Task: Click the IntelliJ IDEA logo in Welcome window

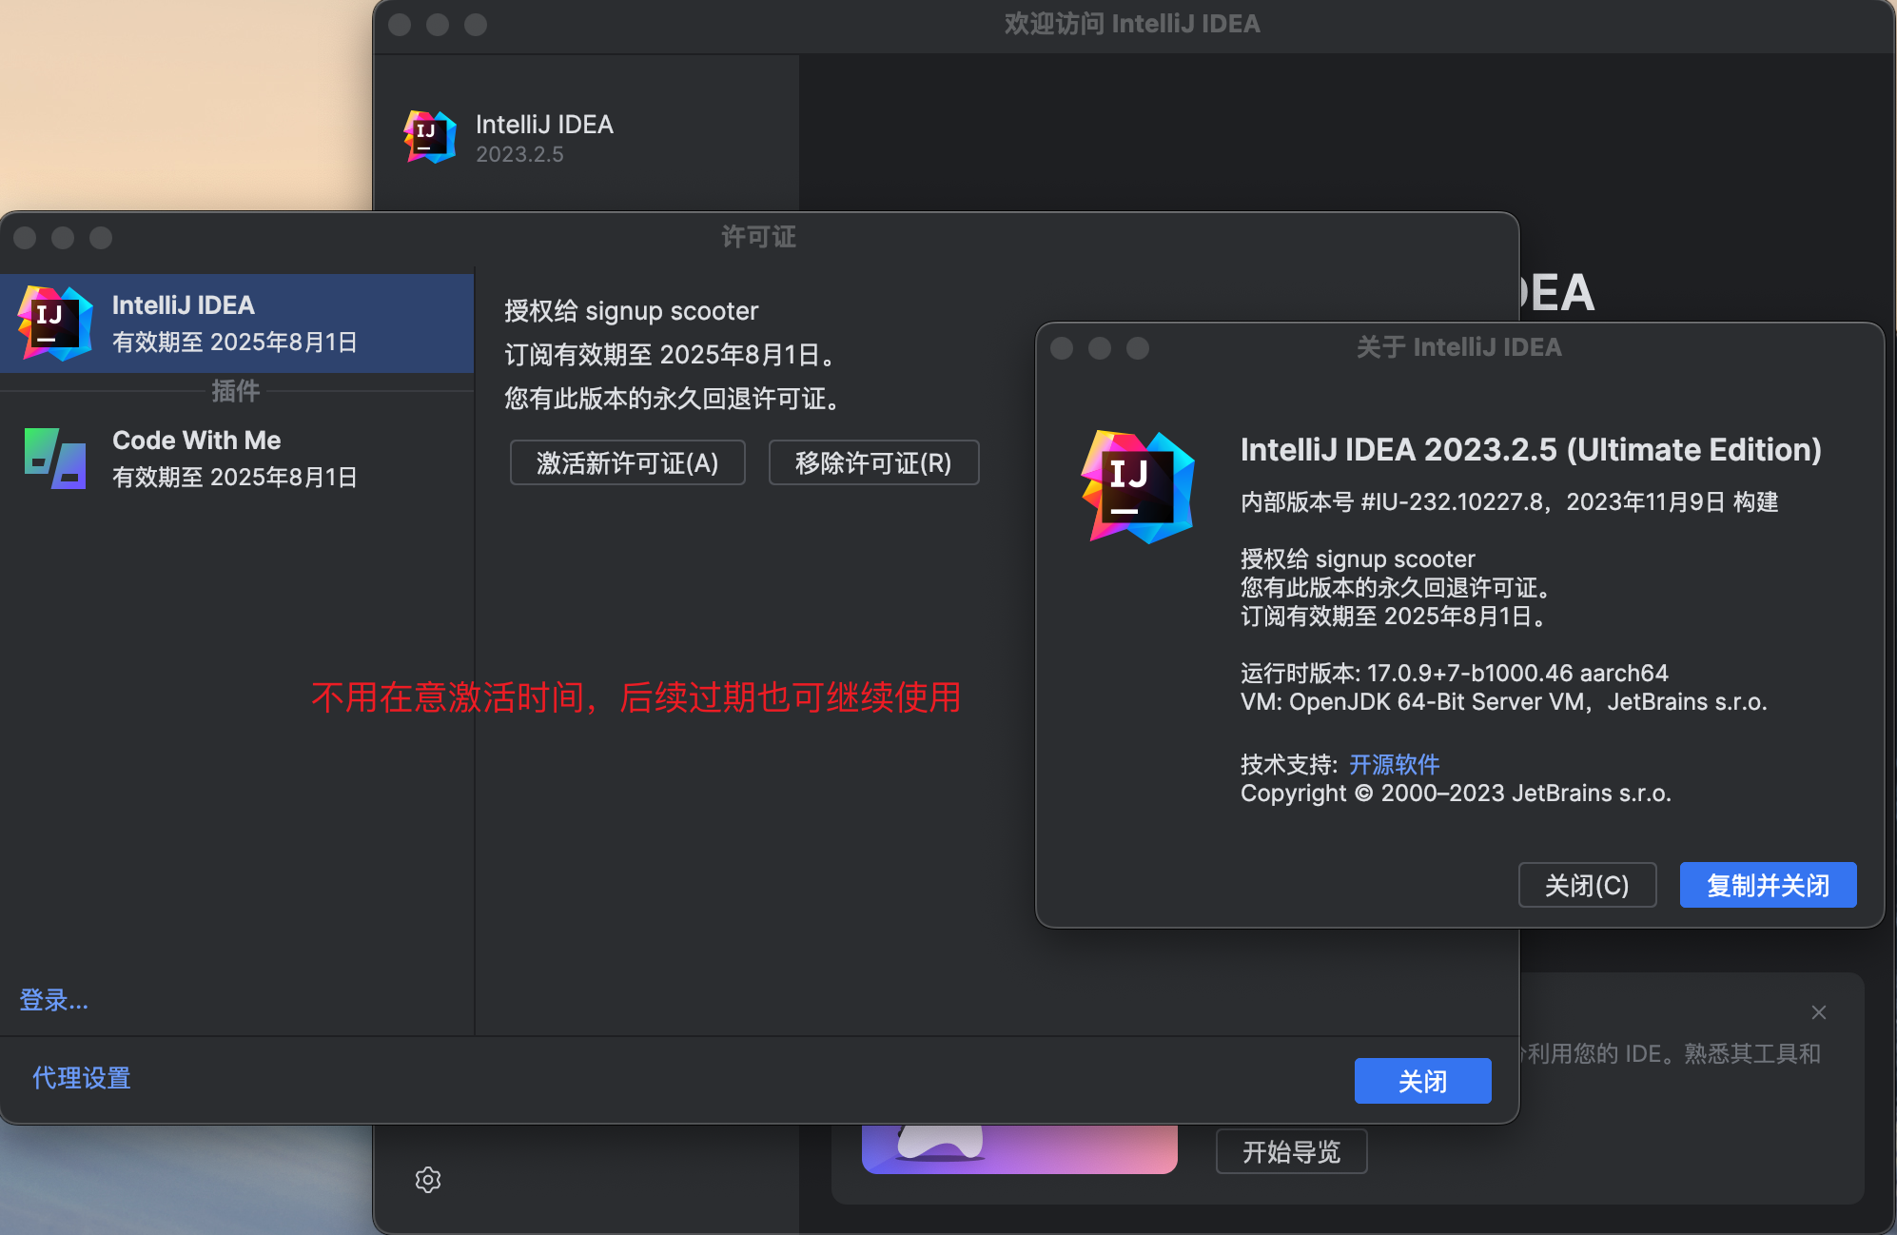Action: point(430,137)
